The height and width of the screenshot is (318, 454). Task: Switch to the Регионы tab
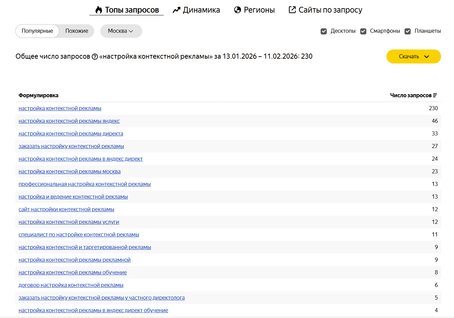pyautogui.click(x=254, y=10)
